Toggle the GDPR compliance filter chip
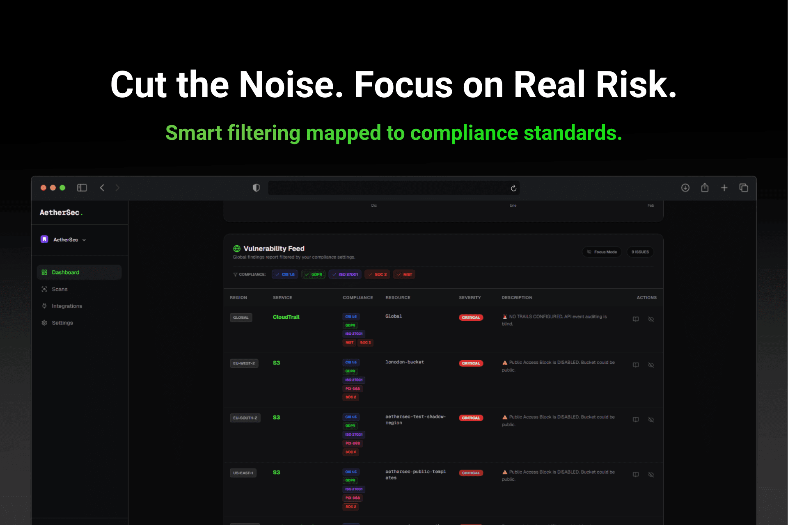 [x=314, y=274]
